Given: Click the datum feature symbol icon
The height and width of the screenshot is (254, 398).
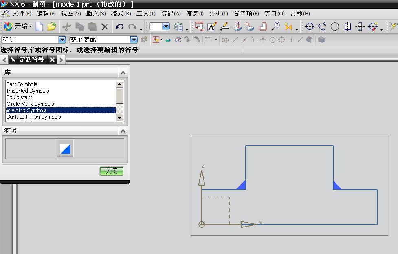Looking at the screenshot, I should point(237,27).
